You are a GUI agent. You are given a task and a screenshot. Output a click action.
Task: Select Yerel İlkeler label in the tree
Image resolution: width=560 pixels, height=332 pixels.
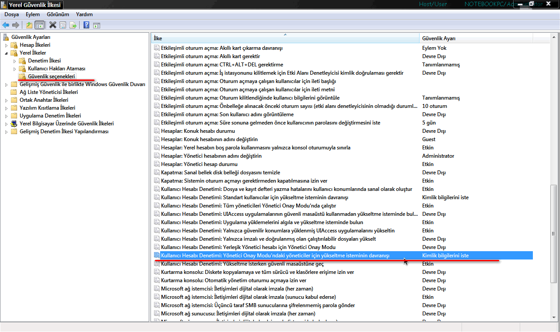click(x=33, y=53)
